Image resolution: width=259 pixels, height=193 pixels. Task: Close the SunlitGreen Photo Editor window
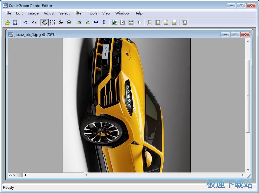tap(251, 6)
